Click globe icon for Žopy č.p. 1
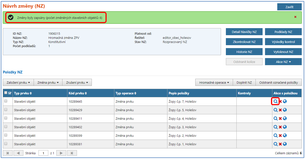305x159 pixels. [285, 144]
